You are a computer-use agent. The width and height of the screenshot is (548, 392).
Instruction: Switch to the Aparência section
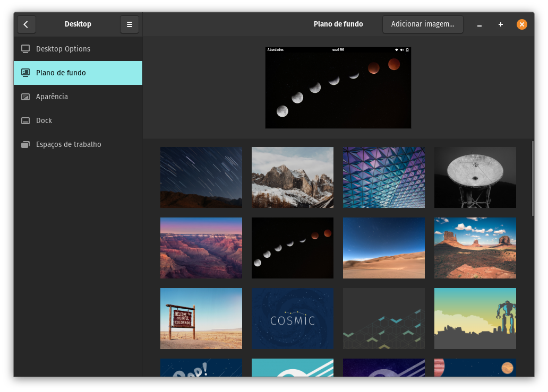tap(52, 97)
